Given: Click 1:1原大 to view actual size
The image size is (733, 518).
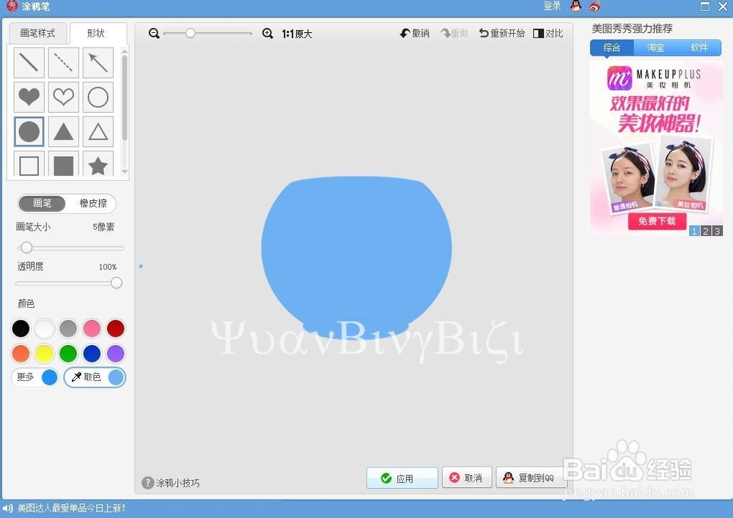Looking at the screenshot, I should [x=296, y=33].
